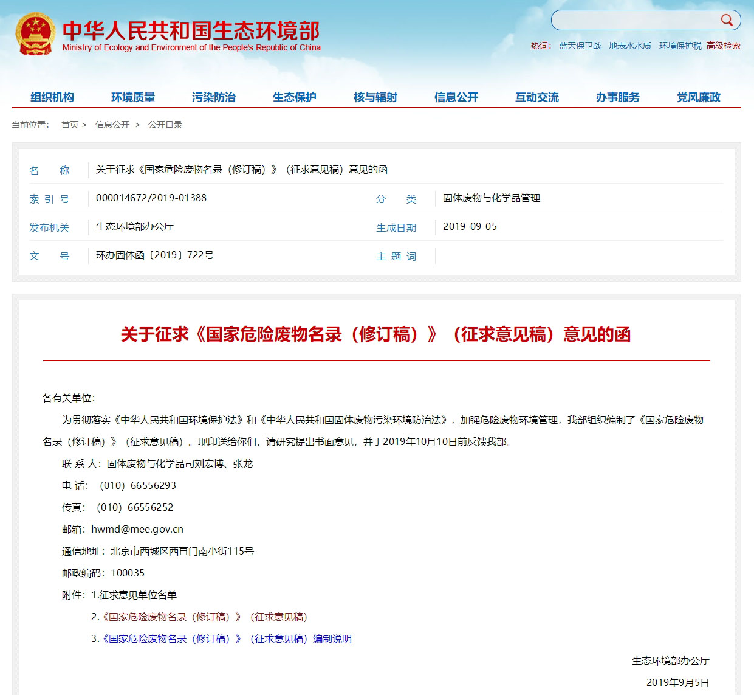Select 信息公开 in the navigation bar
754x695 pixels.
(x=456, y=97)
